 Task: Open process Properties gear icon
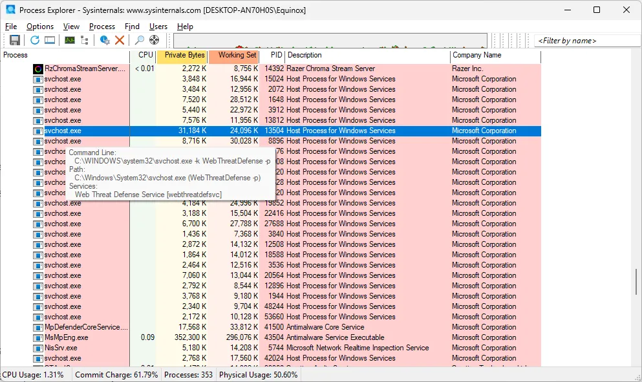coord(105,40)
